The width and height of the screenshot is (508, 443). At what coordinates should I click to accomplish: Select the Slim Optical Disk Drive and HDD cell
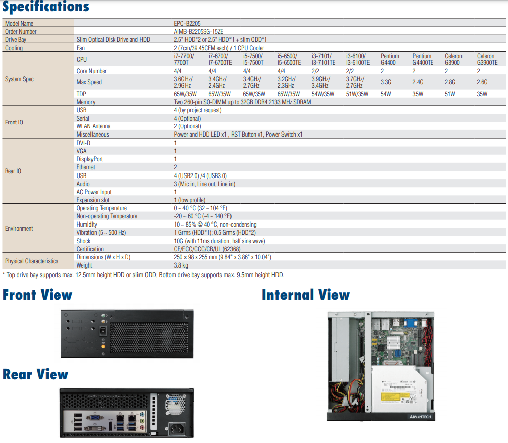[113, 39]
